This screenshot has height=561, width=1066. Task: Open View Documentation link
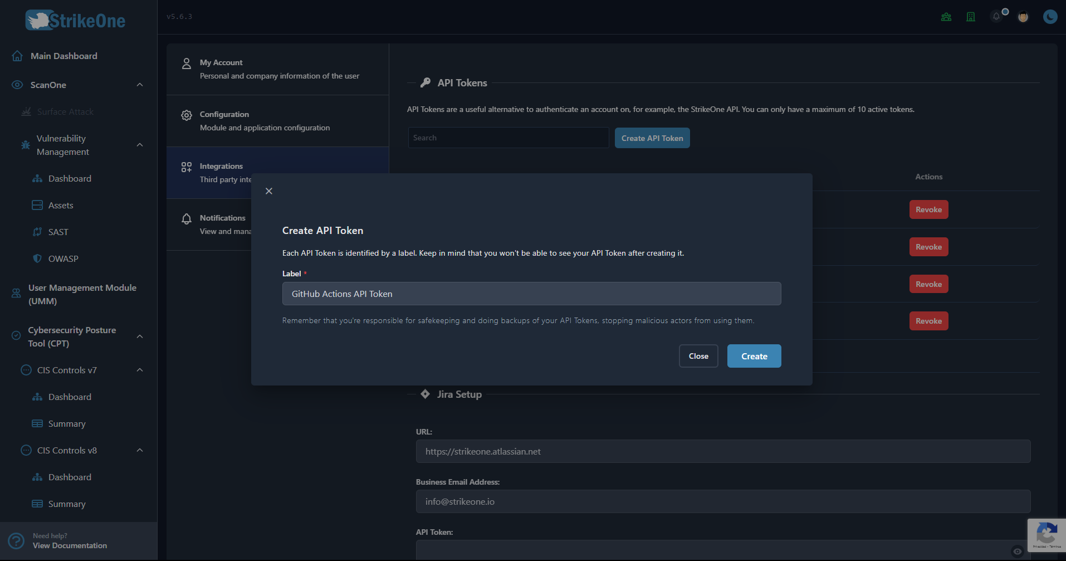pyautogui.click(x=70, y=545)
